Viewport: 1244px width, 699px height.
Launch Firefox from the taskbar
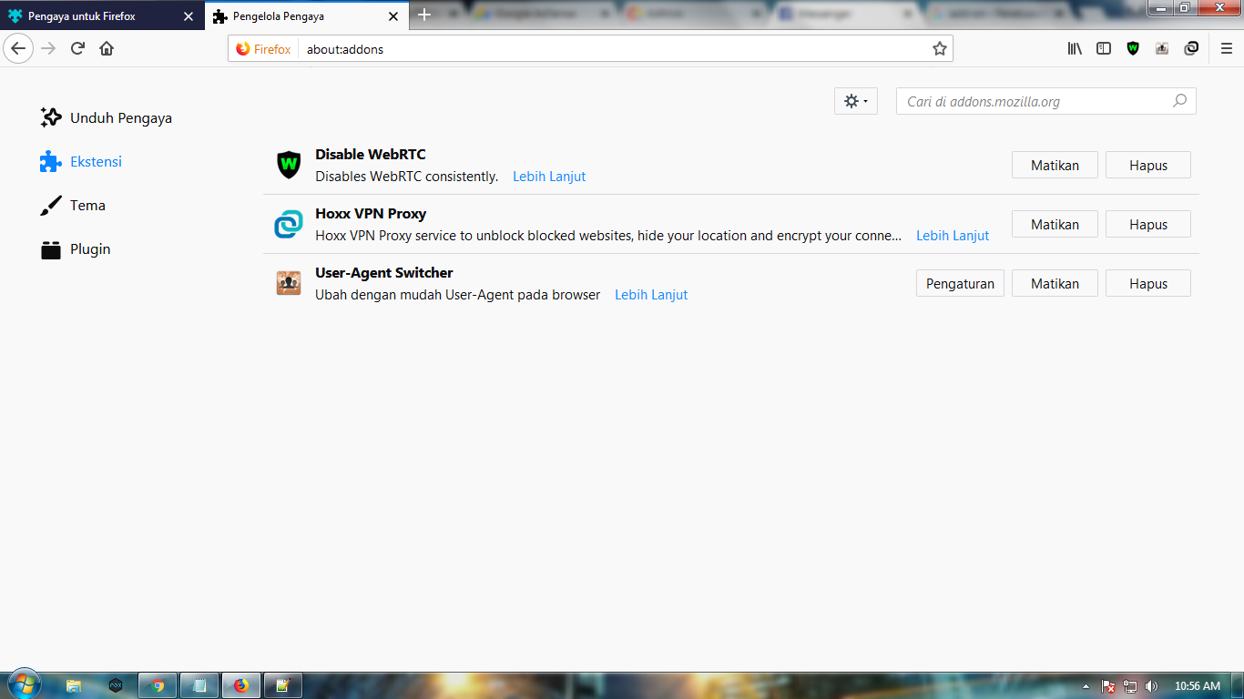click(240, 685)
